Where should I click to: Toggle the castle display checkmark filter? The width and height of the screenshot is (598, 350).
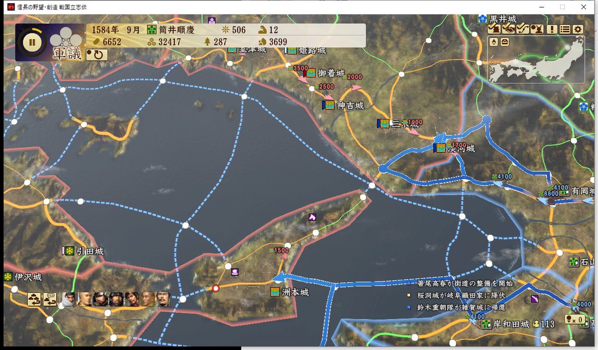point(495,29)
